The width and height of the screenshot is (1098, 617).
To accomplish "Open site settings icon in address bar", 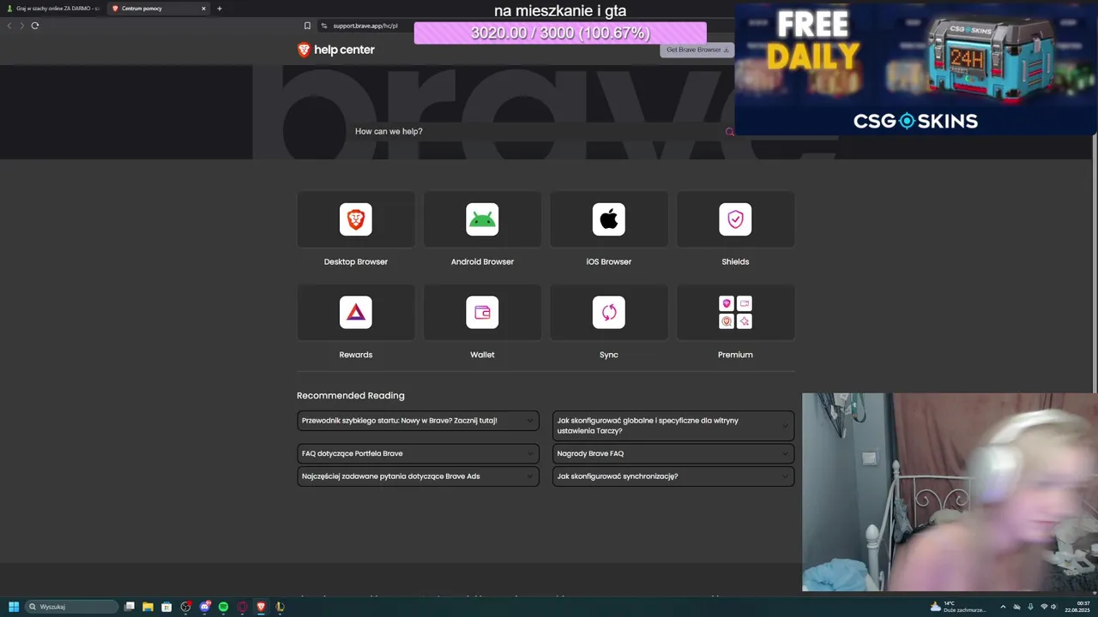I will coord(324,26).
